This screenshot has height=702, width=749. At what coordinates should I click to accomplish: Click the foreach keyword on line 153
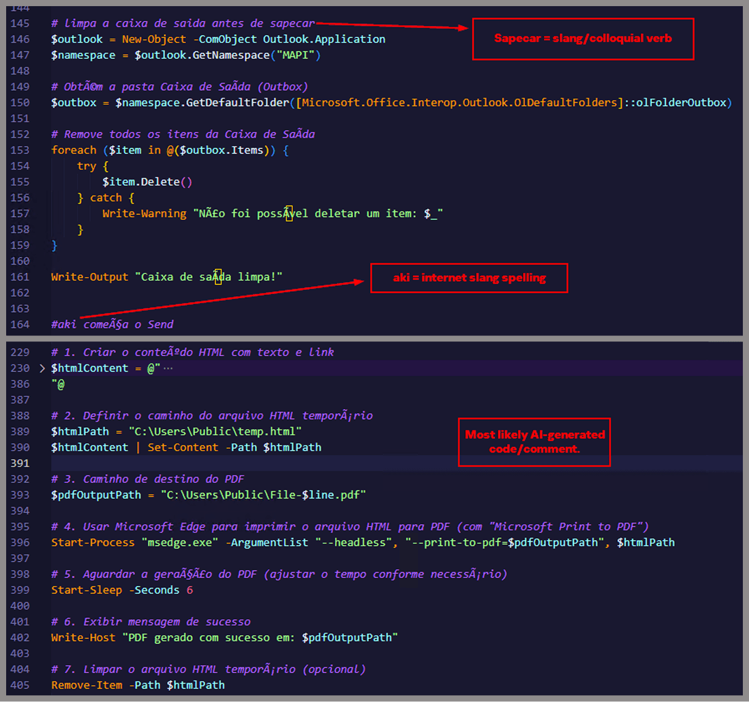(x=74, y=150)
